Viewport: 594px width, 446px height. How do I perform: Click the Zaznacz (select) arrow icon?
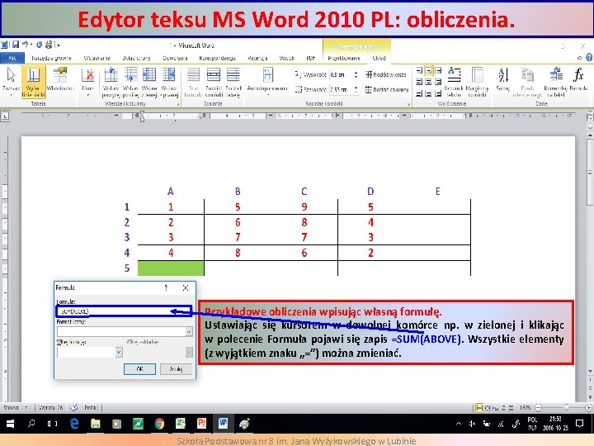pos(11,74)
